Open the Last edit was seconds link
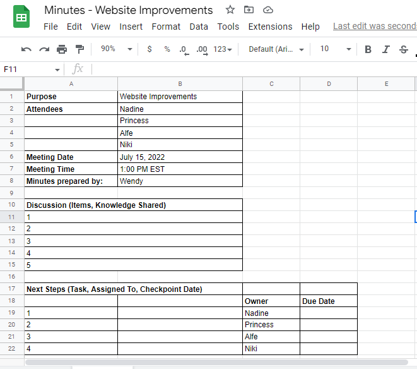 (x=375, y=26)
